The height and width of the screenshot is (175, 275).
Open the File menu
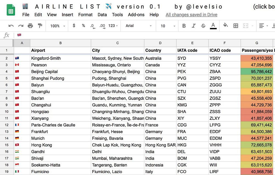26,15
